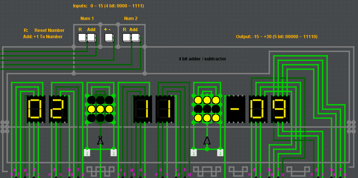The height and width of the screenshot is (178, 358).
Task: Toggle the + - mode switch
Action: tap(109, 37)
